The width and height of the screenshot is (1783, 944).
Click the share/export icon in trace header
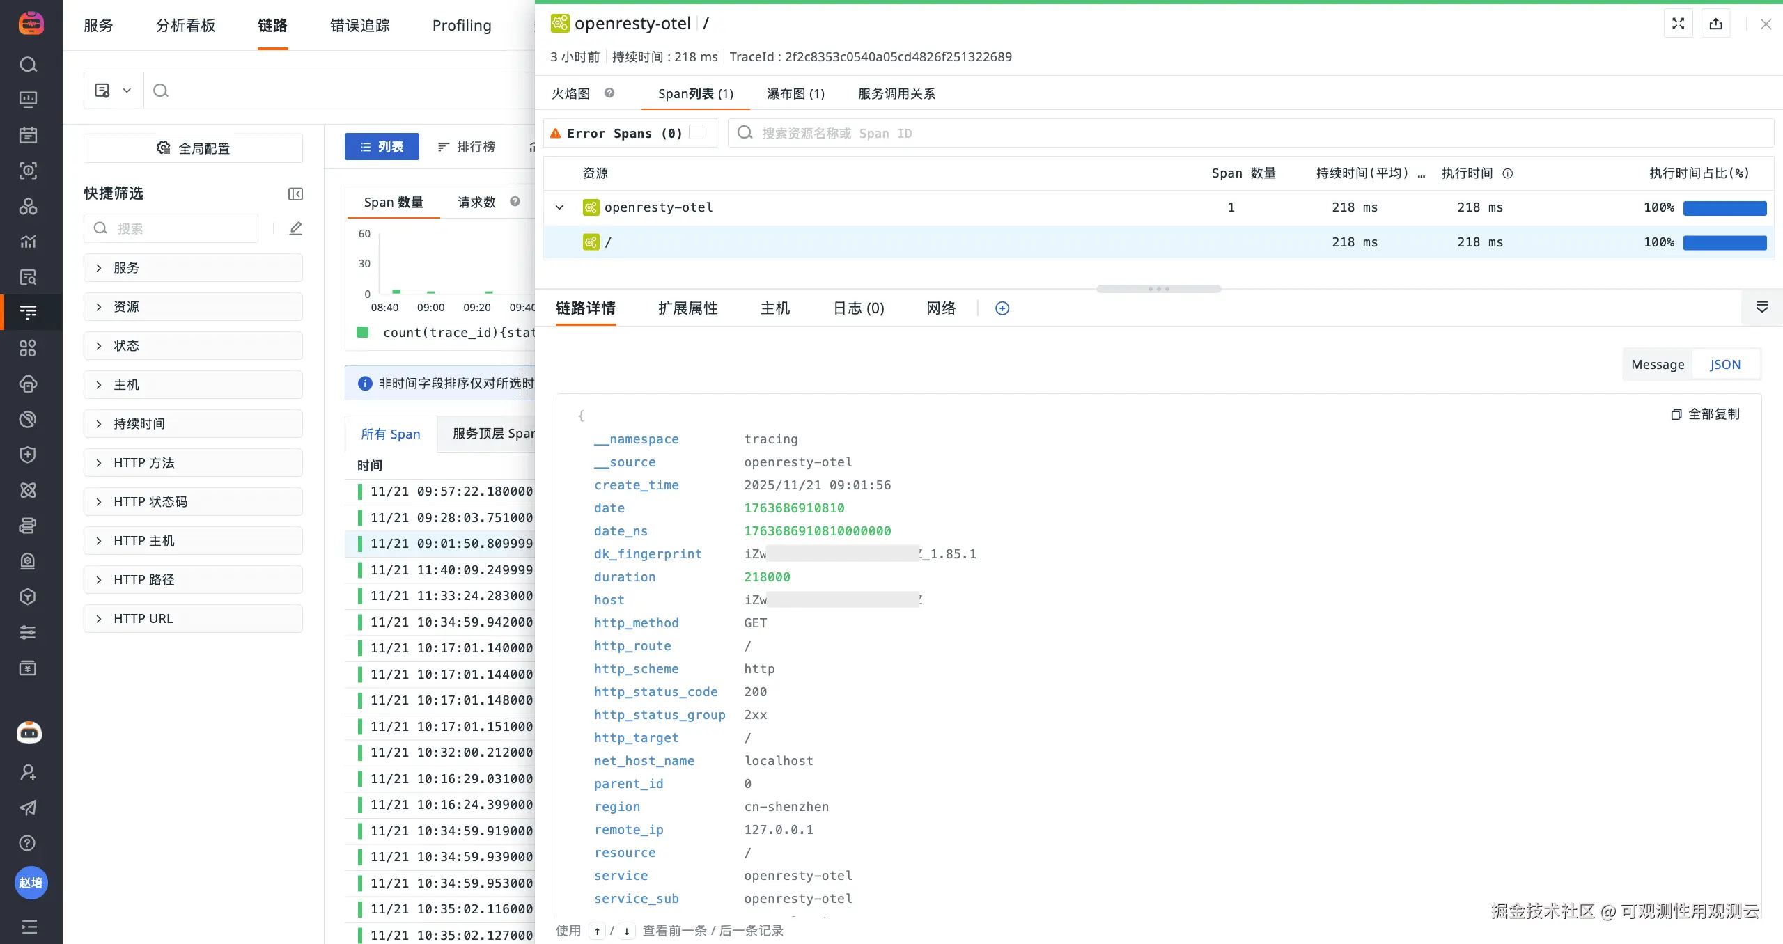pos(1715,24)
